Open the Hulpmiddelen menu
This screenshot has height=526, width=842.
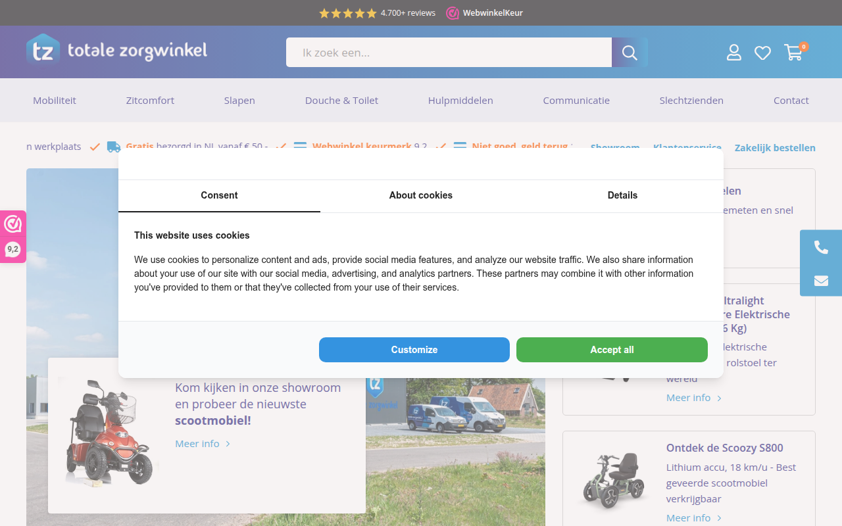tap(460, 100)
